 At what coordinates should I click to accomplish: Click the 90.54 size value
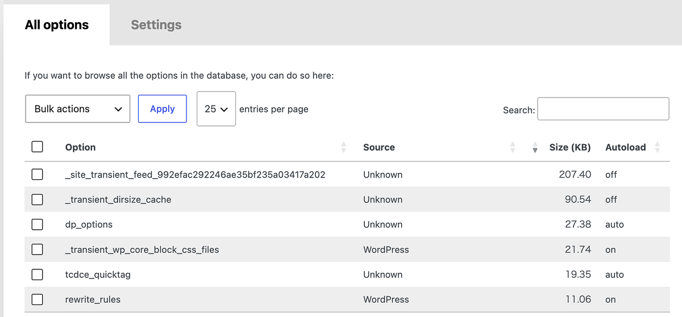578,200
